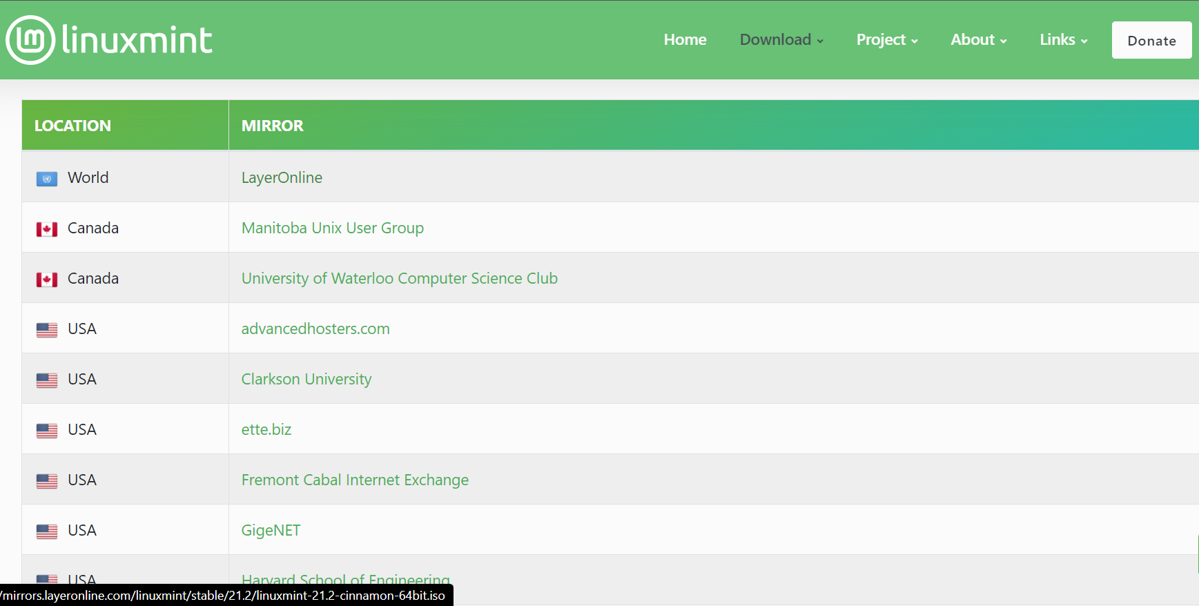Expand the Links menu
The image size is (1199, 606).
coord(1064,40)
